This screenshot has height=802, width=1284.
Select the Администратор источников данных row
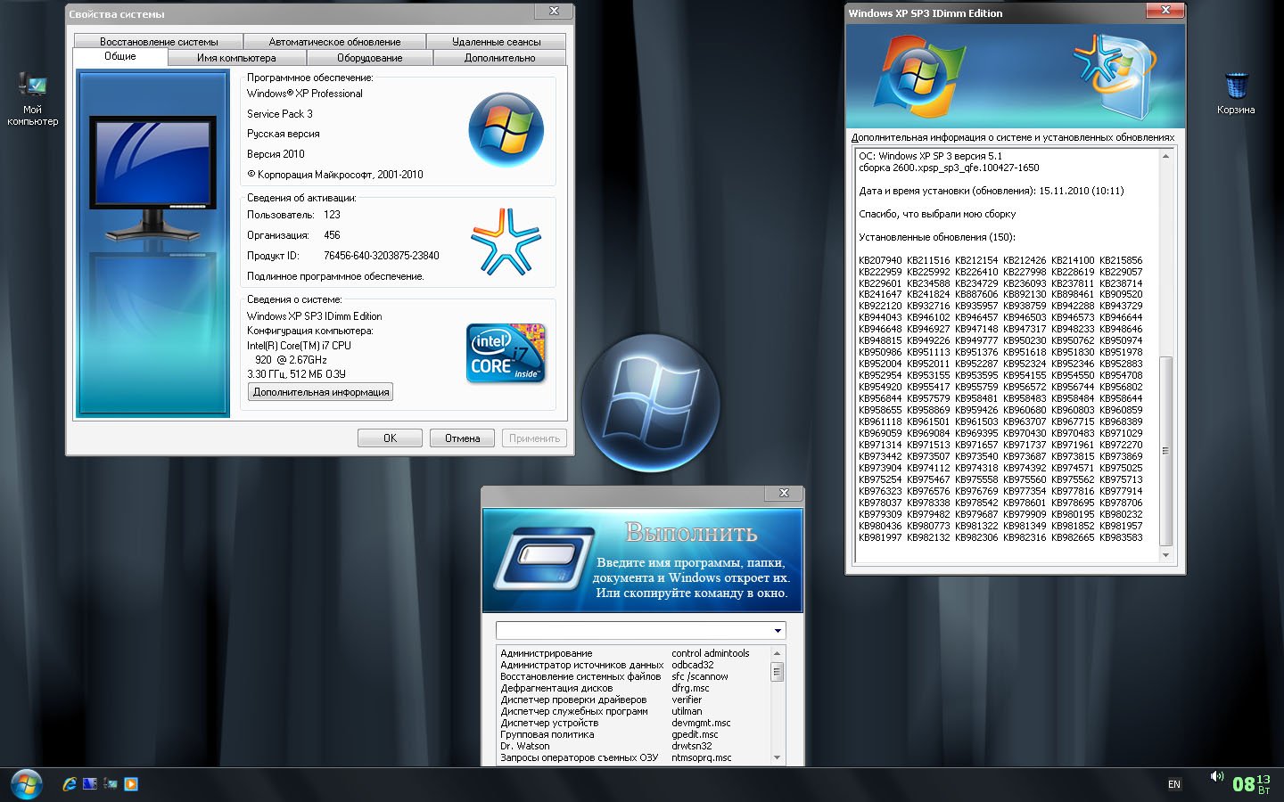[633, 665]
